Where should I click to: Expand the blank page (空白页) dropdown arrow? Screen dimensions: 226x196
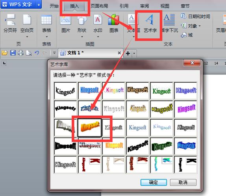point(27,37)
